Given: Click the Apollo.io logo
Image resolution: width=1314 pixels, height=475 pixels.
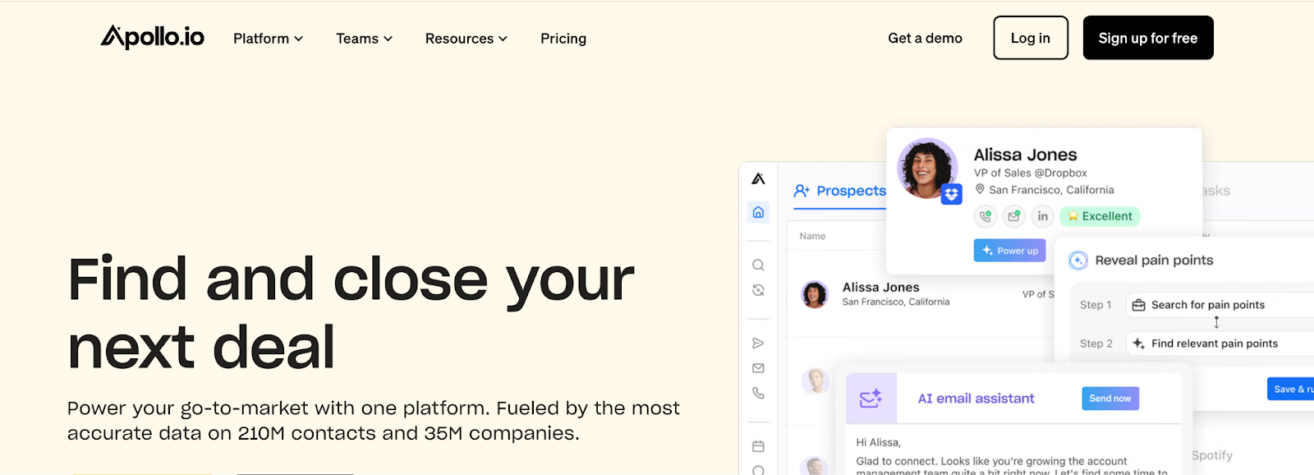Looking at the screenshot, I should pos(152,37).
